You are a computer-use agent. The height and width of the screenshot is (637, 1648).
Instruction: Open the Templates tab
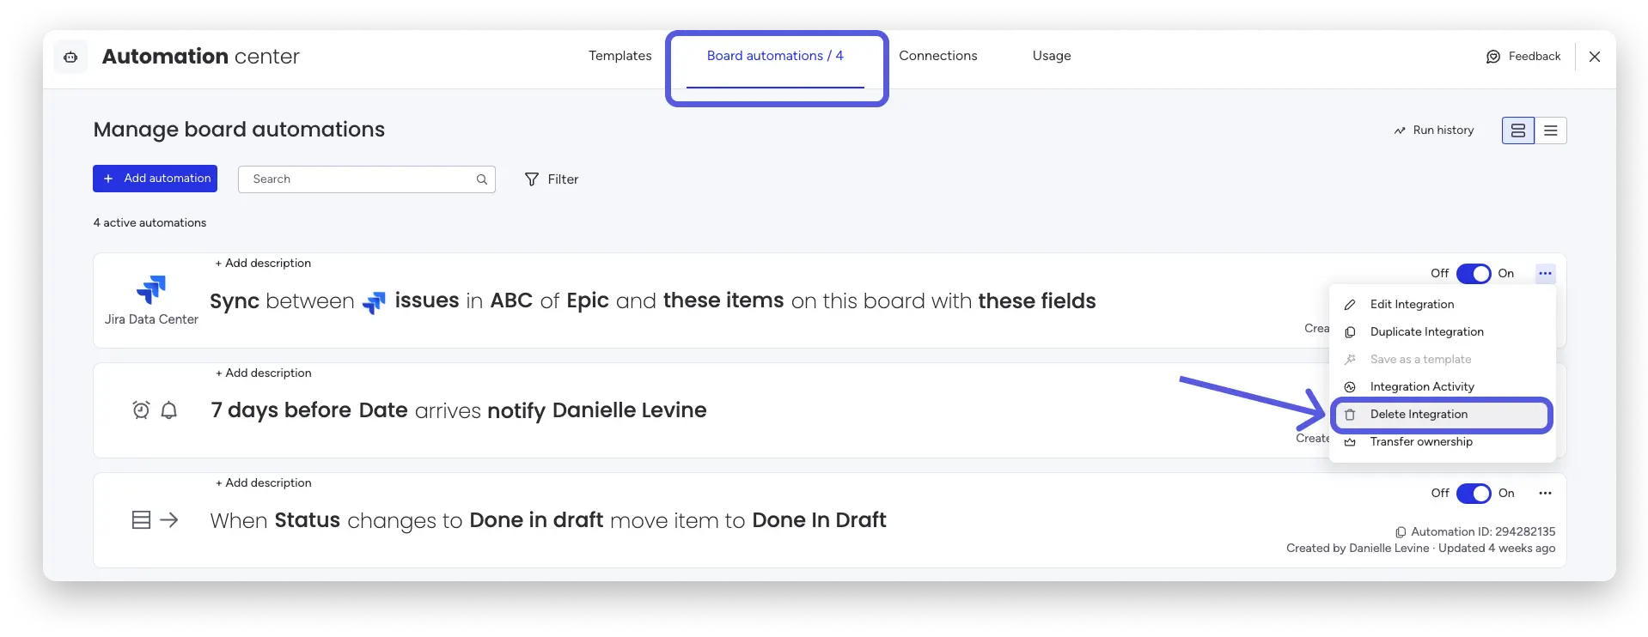(x=620, y=56)
